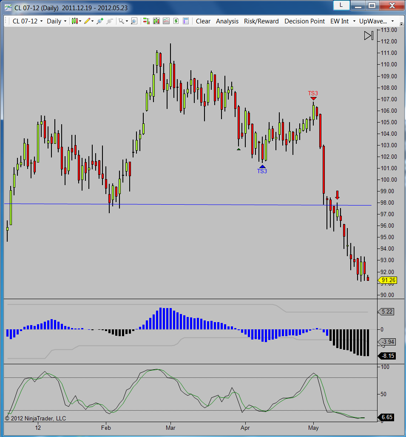The image size is (406, 437).
Task: Click the Analysis toolbar button
Action: tap(227, 21)
